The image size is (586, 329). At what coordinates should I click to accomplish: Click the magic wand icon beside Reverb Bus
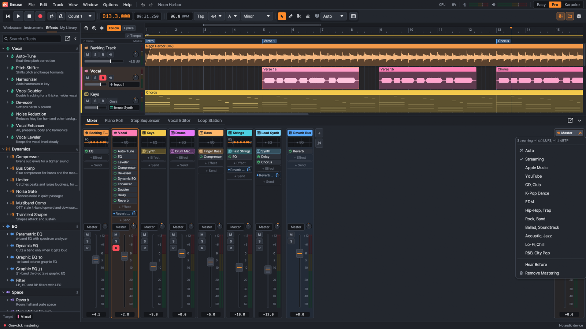coord(319,143)
